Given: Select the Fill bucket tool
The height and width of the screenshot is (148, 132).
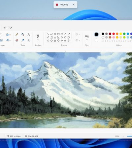Looking at the screenshot, I should coord(23,35).
